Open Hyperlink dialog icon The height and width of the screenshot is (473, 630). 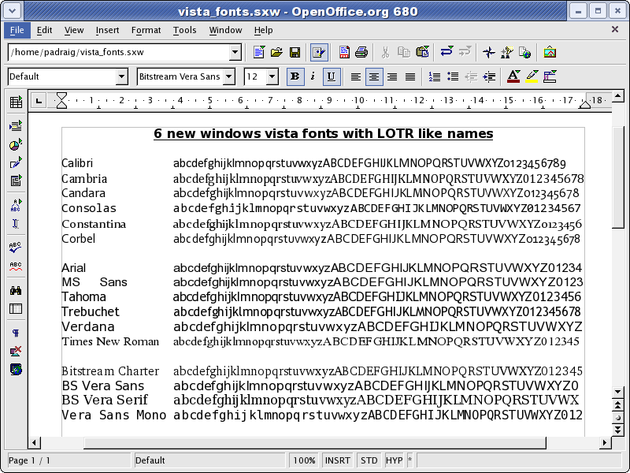pos(524,52)
